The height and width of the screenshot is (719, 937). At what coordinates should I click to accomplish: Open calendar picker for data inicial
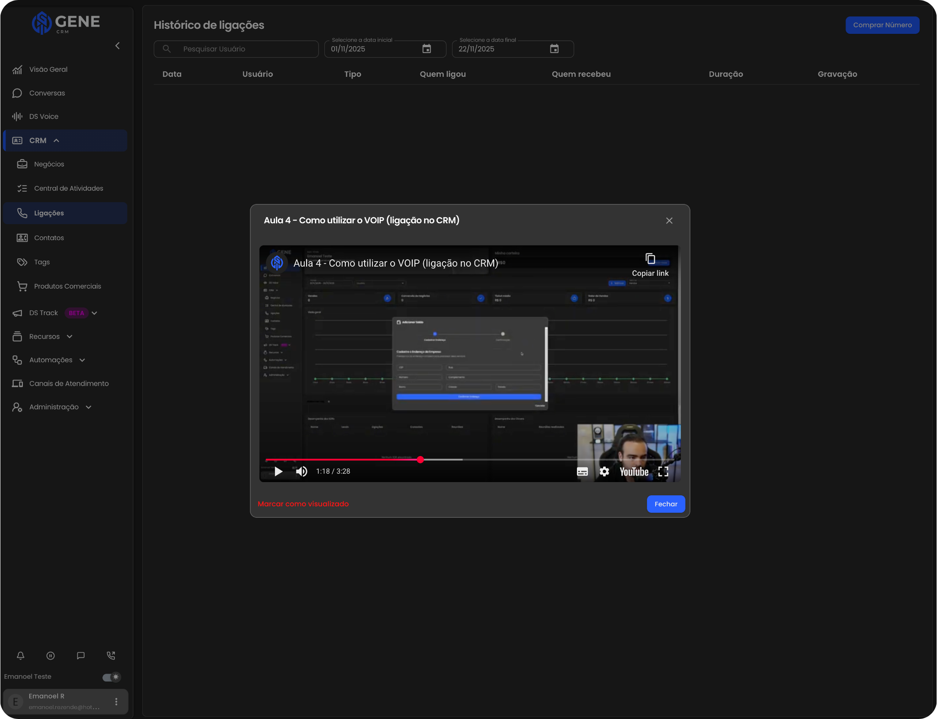(426, 49)
